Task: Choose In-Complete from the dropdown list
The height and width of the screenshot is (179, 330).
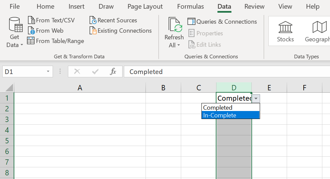Action: coord(230,115)
